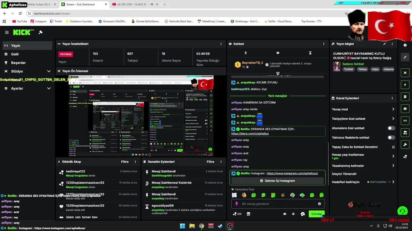Open the shop icon below message box

pyautogui.click(x=248, y=214)
